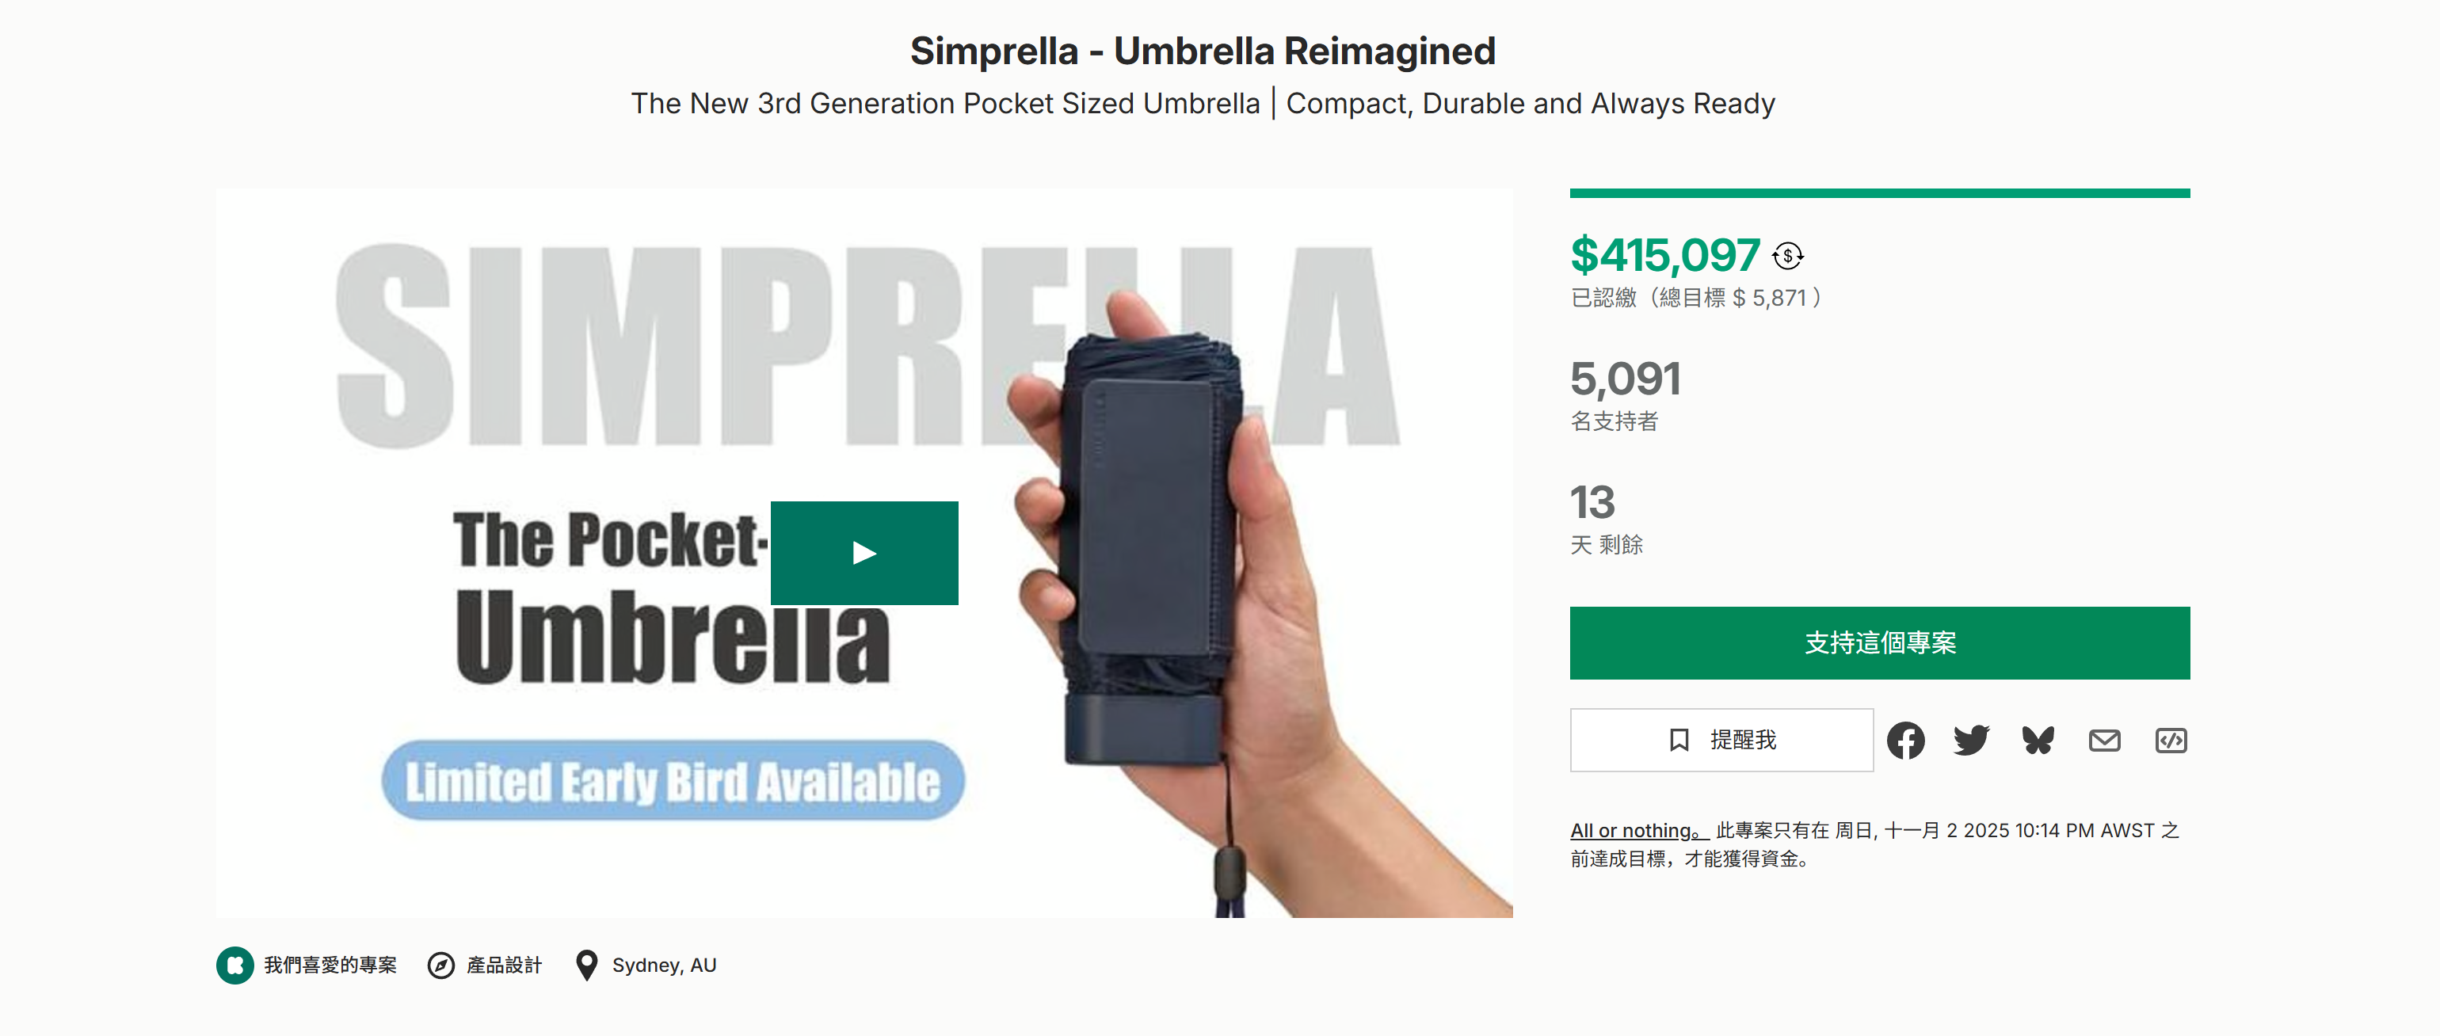
Task: Click the currency conversion icon beside $415,097
Action: pos(1787,256)
